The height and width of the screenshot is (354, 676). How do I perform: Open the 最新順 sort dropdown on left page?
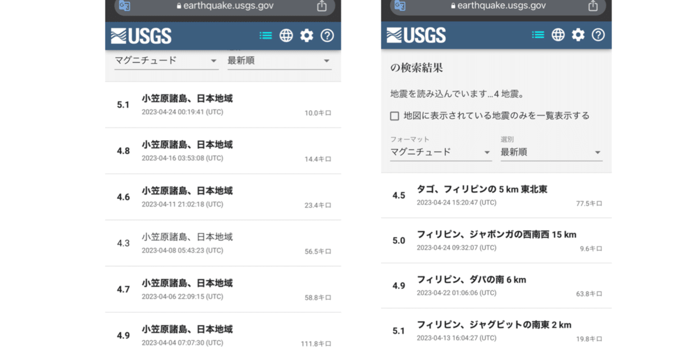click(279, 61)
